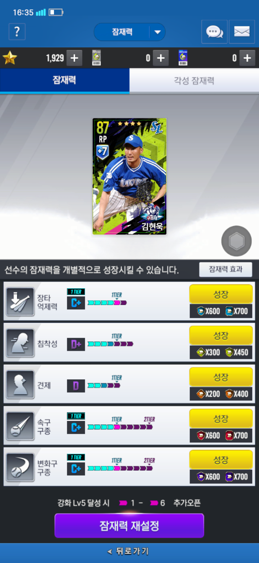Tap the purple 잠재력 재설정 button
The image size is (259, 563).
point(129,526)
